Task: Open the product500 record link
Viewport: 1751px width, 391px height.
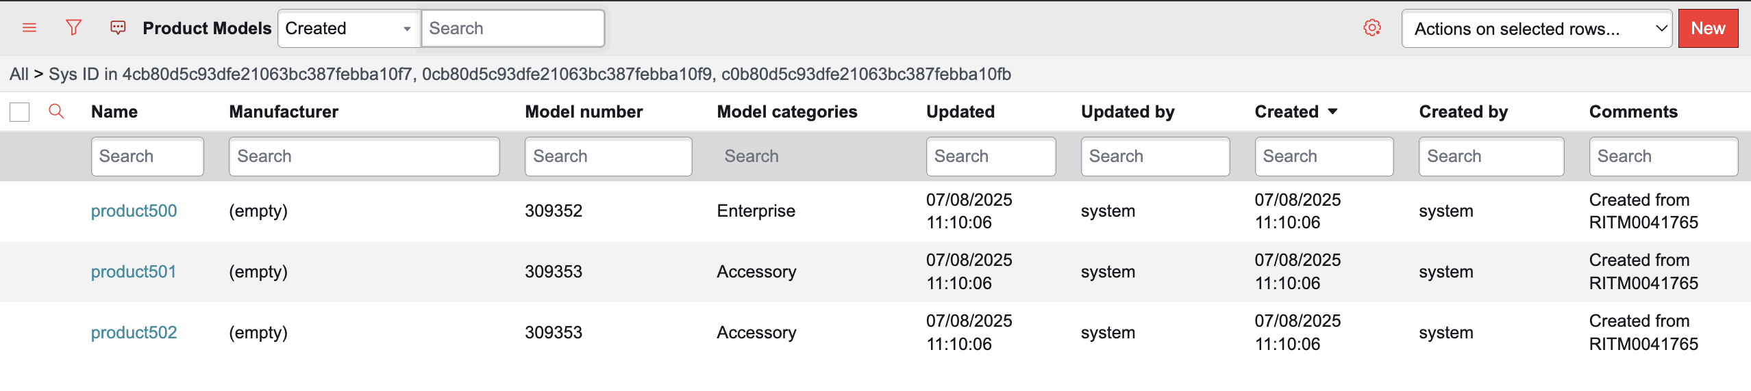Action: tap(134, 211)
